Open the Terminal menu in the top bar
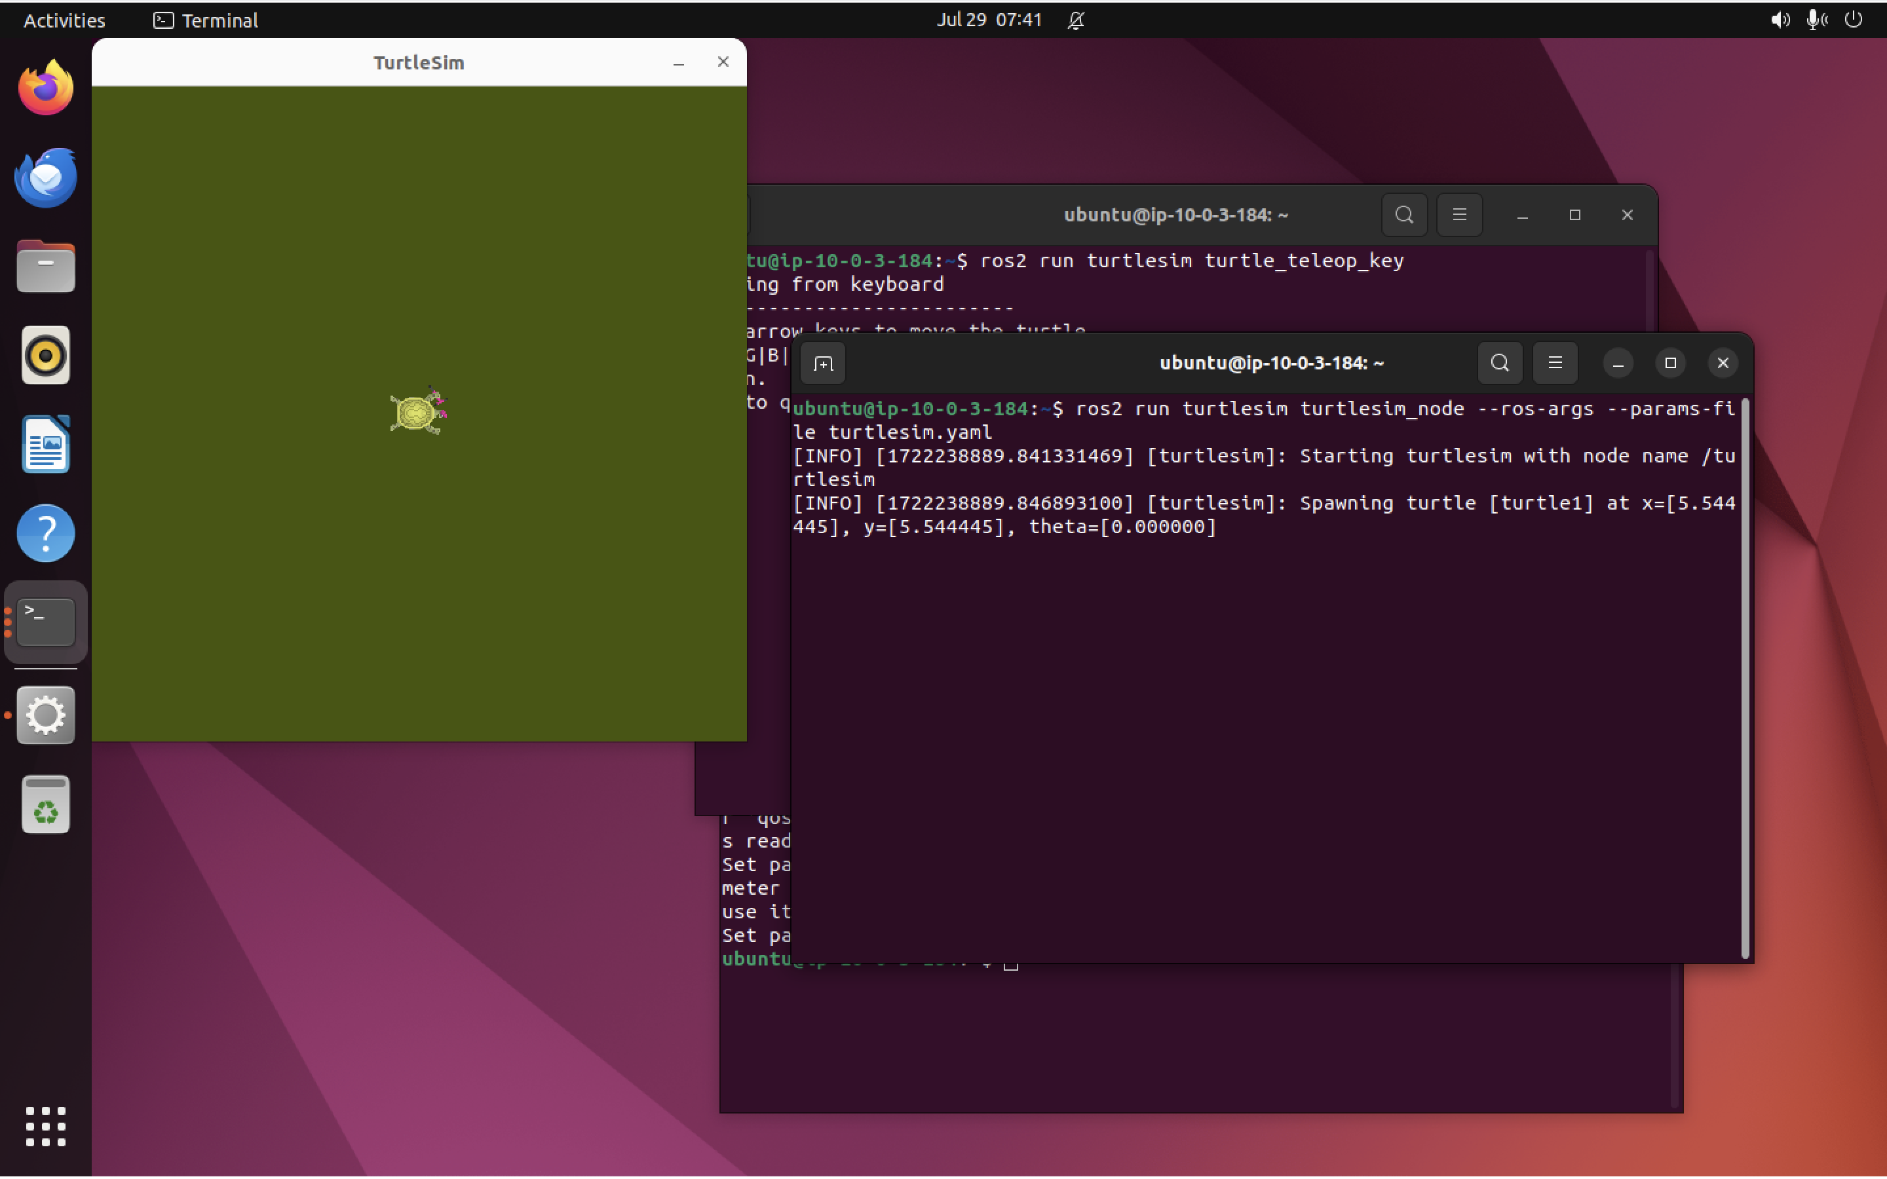This screenshot has height=1179, width=1887. [206, 20]
